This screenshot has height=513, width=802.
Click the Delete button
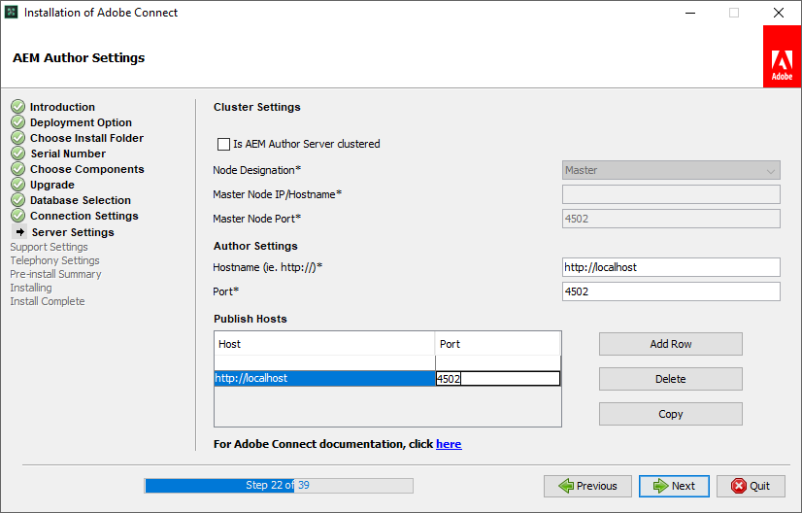point(671,379)
